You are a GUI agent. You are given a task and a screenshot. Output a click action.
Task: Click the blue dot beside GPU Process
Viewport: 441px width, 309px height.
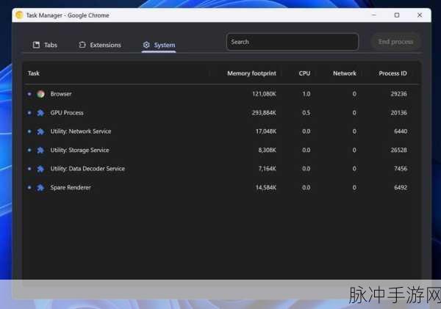point(29,113)
